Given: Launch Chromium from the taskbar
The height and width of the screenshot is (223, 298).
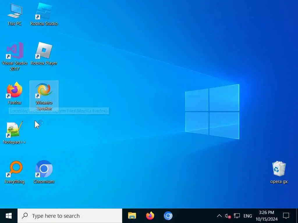Looking at the screenshot, I should coord(168,216).
